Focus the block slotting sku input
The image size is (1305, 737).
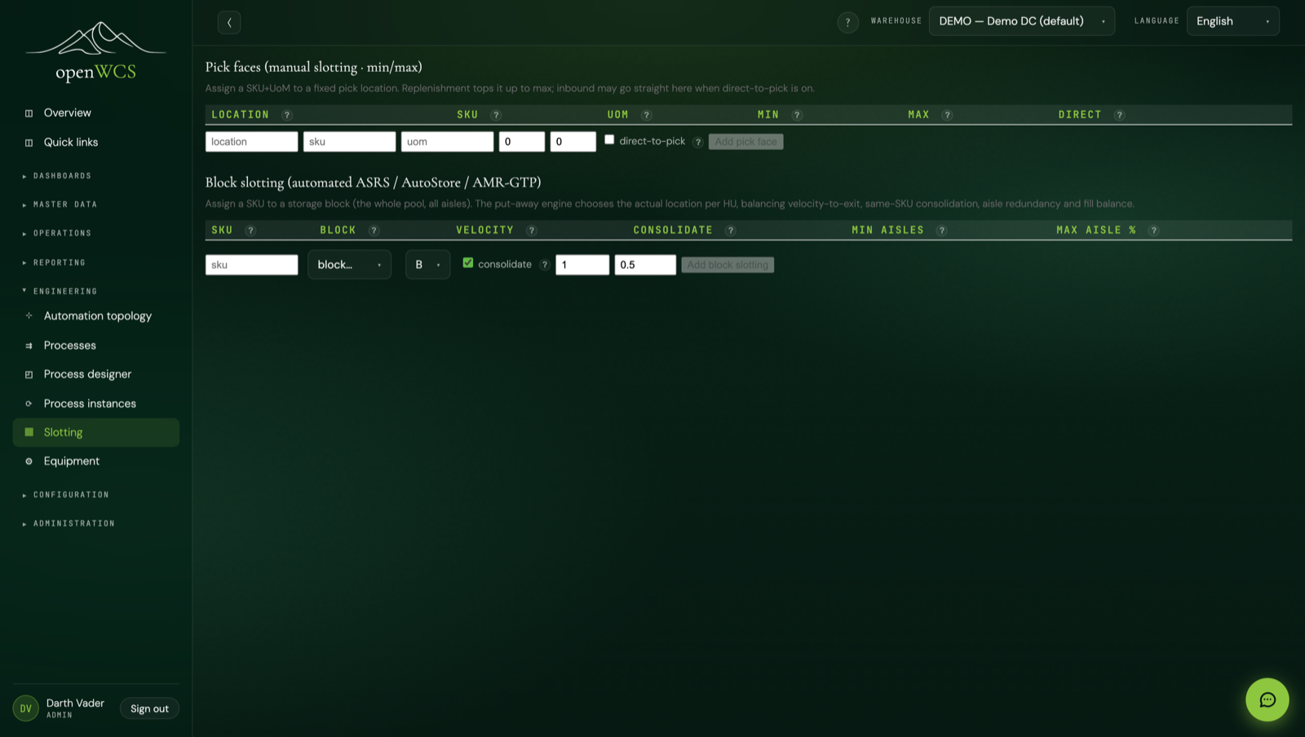tap(251, 265)
